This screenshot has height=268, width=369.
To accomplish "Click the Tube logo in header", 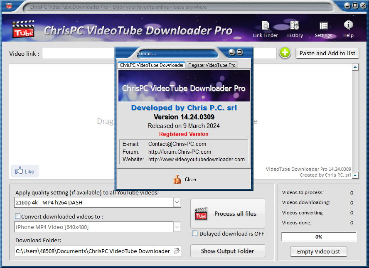I will pos(23,29).
